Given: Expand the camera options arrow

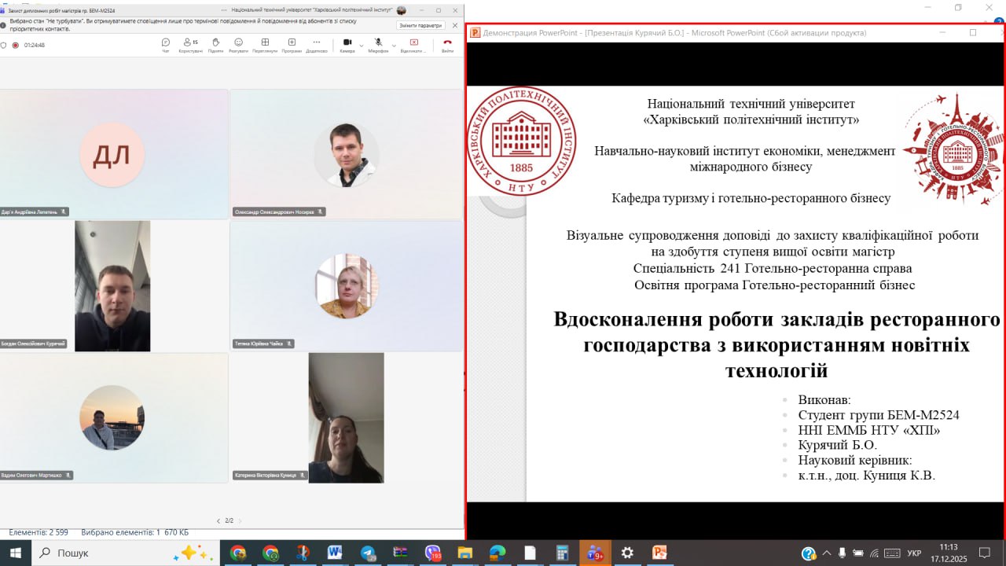Looking at the screenshot, I should [x=362, y=45].
